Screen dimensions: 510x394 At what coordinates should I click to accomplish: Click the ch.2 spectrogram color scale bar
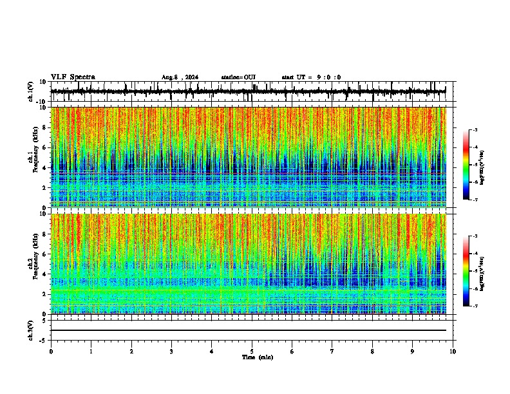point(466,271)
